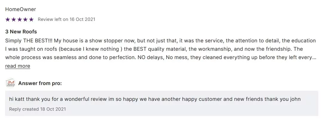Click the fourth purple rating star
324x122 pixels.
click(25, 19)
